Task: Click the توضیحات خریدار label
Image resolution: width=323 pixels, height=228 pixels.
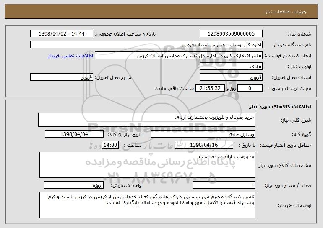Action: (294, 205)
